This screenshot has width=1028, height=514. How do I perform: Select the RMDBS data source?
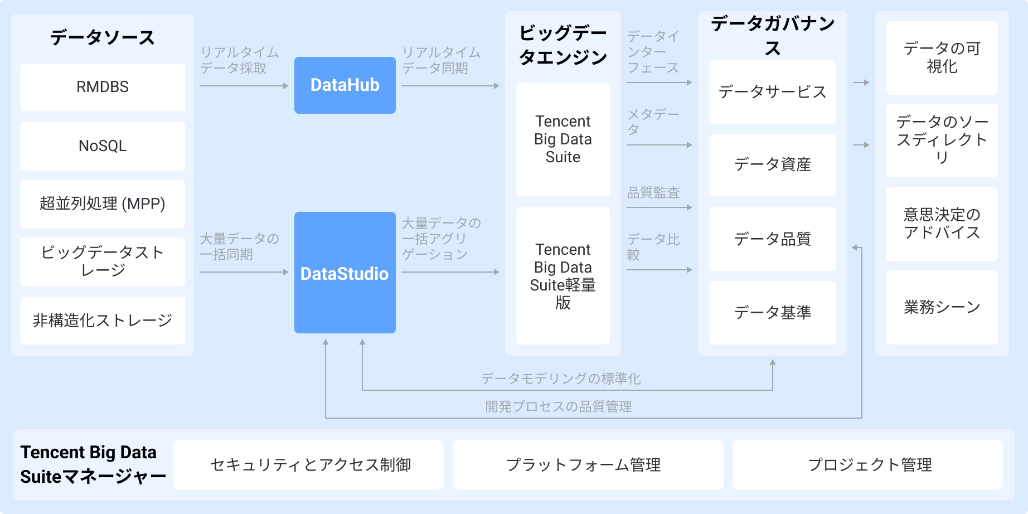[102, 86]
